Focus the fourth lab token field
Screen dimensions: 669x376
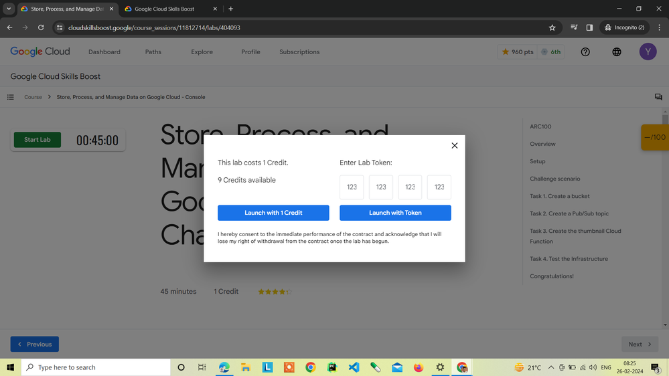[439, 187]
